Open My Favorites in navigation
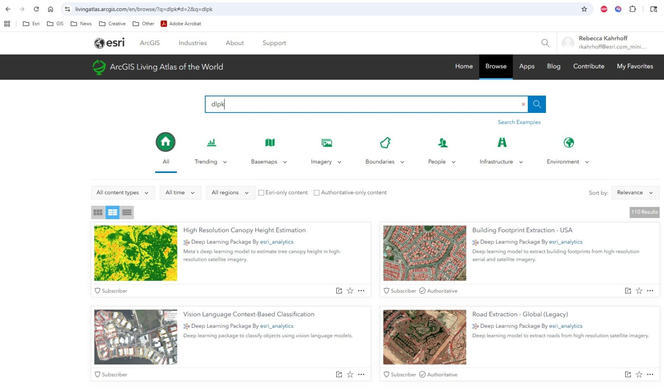 (635, 67)
